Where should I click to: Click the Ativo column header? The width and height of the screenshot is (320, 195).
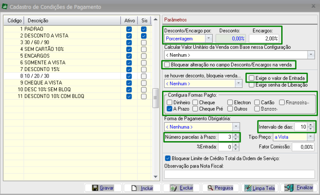pyautogui.click(x=129, y=21)
